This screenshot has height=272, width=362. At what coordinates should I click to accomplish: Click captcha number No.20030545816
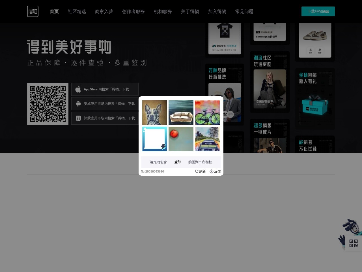point(152,171)
